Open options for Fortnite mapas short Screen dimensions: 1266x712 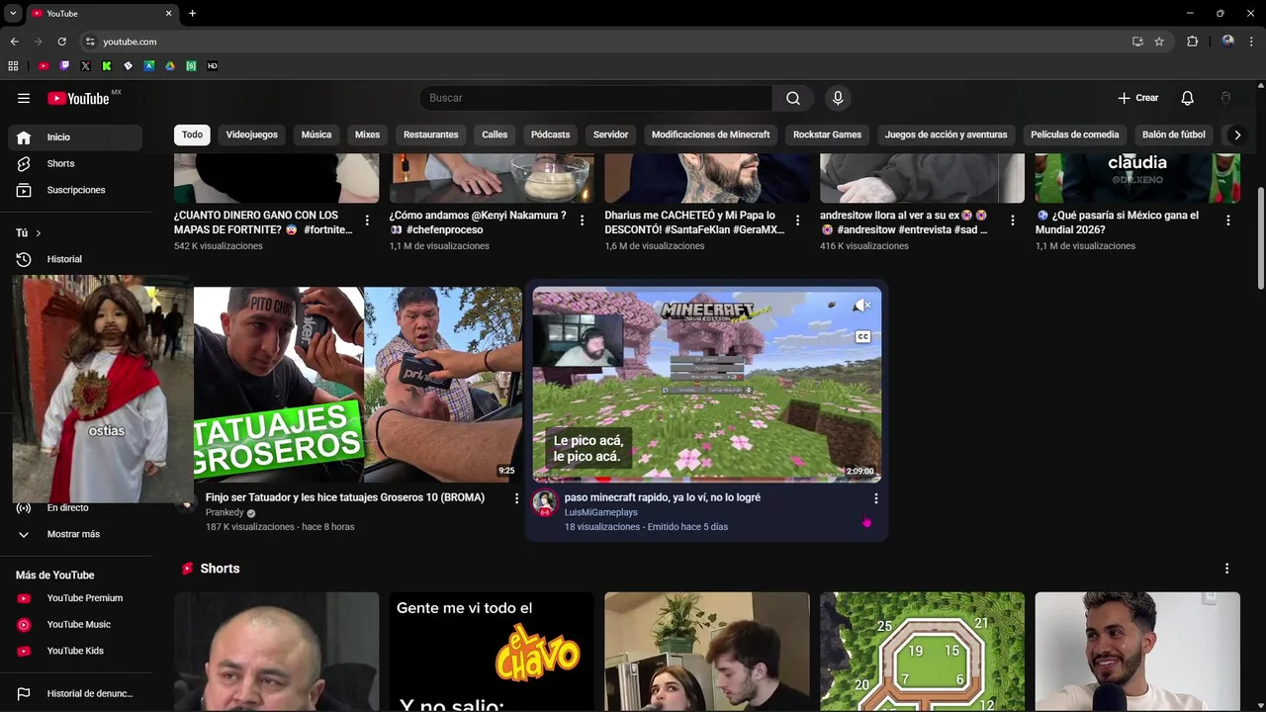click(x=367, y=221)
